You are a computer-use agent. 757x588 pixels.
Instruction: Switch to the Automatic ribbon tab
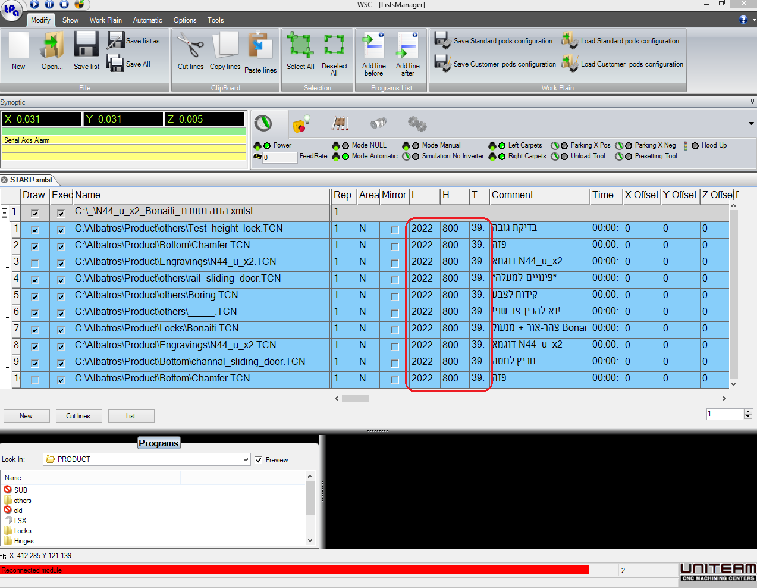pos(147,20)
